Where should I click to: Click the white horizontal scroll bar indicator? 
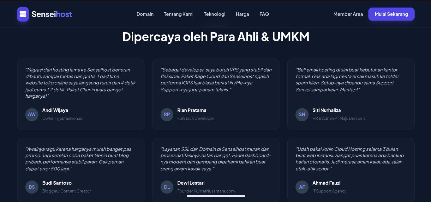tap(216, 196)
